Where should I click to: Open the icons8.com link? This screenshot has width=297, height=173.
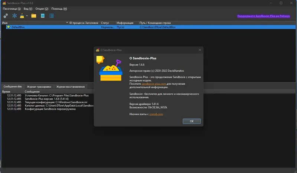156,114
